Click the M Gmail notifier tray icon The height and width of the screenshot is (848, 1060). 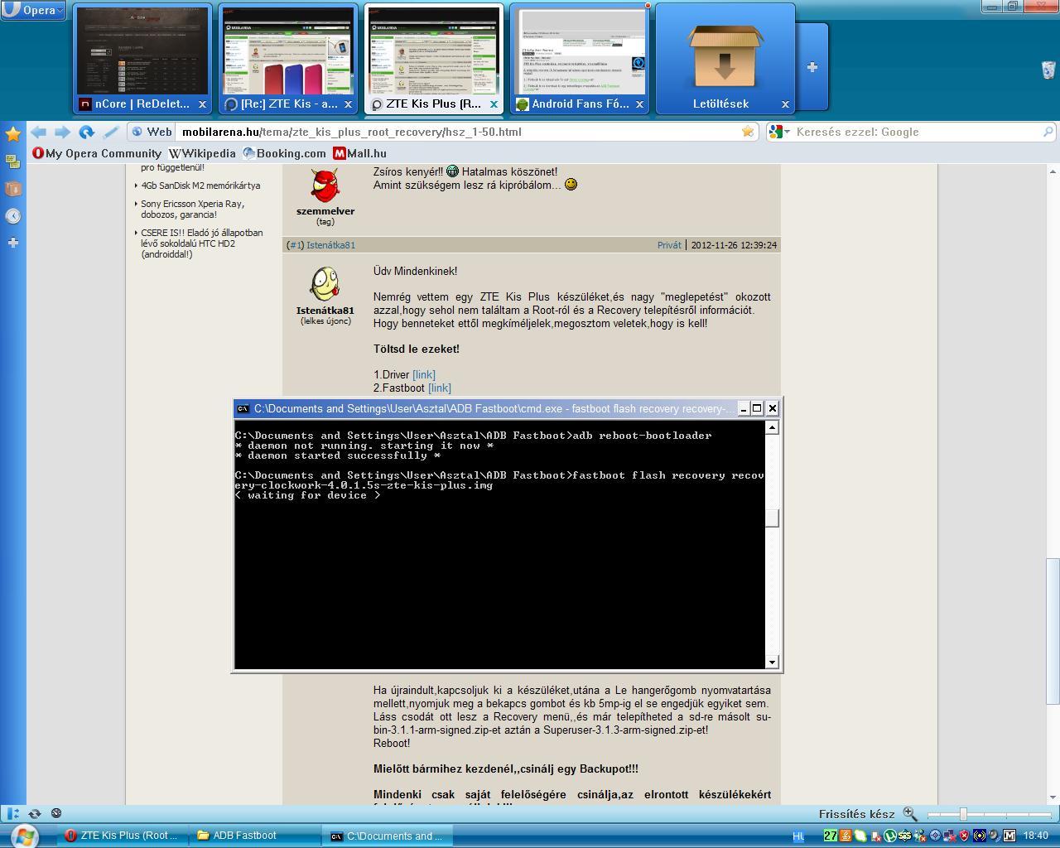point(1009,836)
